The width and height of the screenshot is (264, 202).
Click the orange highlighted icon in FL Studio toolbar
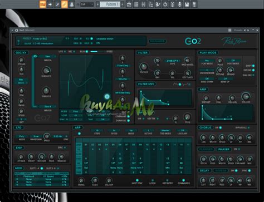click(43, 4)
